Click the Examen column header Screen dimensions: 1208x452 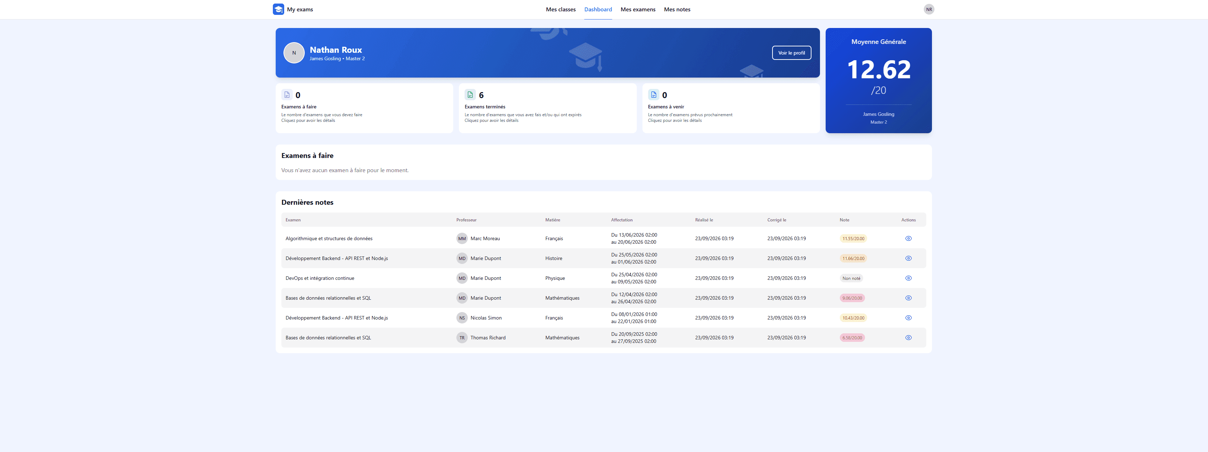point(293,220)
